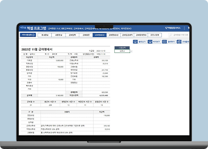Select the employee name cell under 사원선택
Screen dimensions: 208x149
coord(122,51)
